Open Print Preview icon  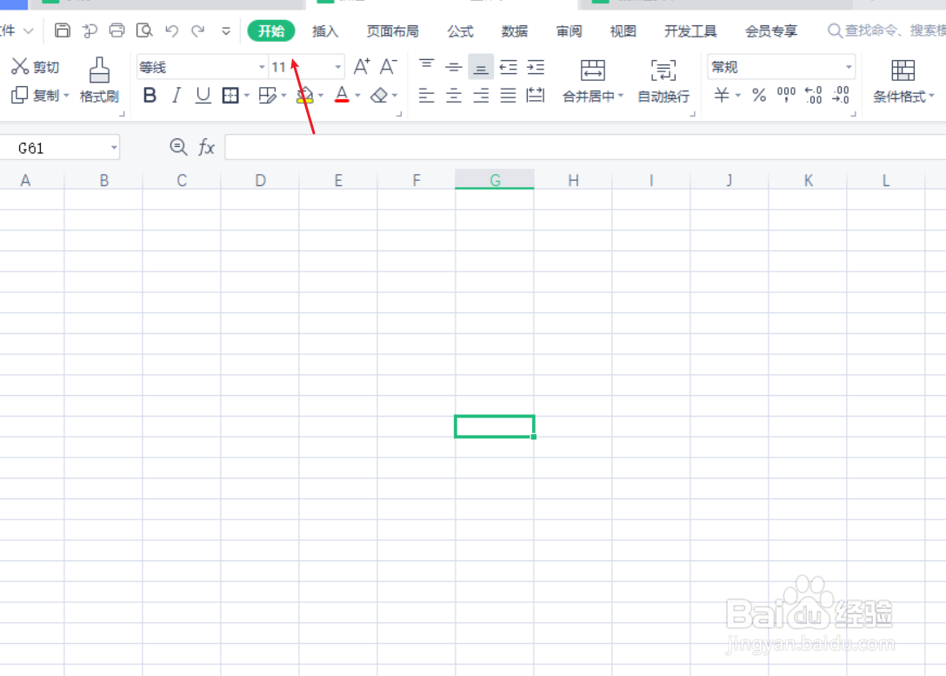point(144,30)
